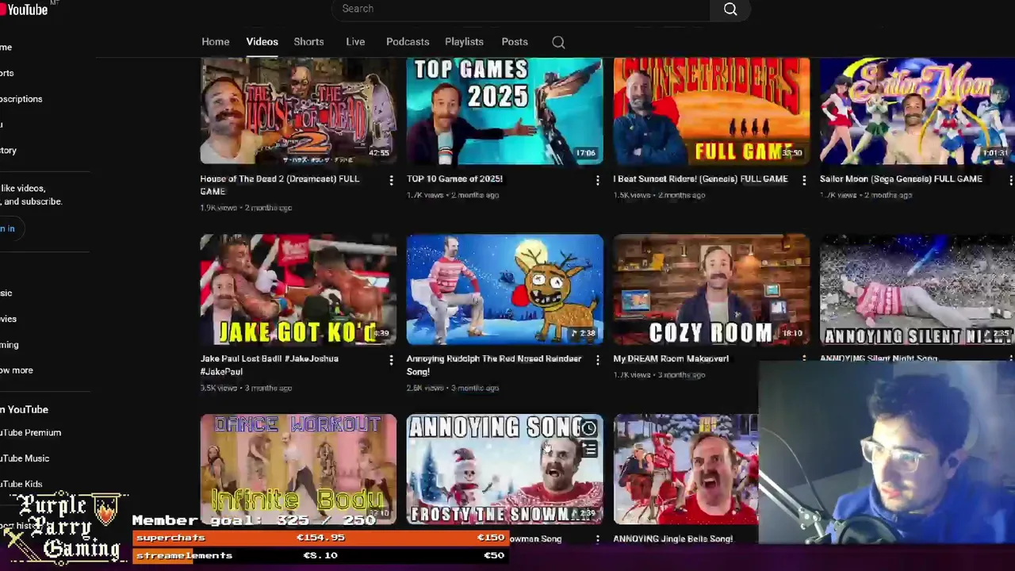Image resolution: width=1015 pixels, height=571 pixels.
Task: Open the Posts tab
Action: tap(515, 42)
